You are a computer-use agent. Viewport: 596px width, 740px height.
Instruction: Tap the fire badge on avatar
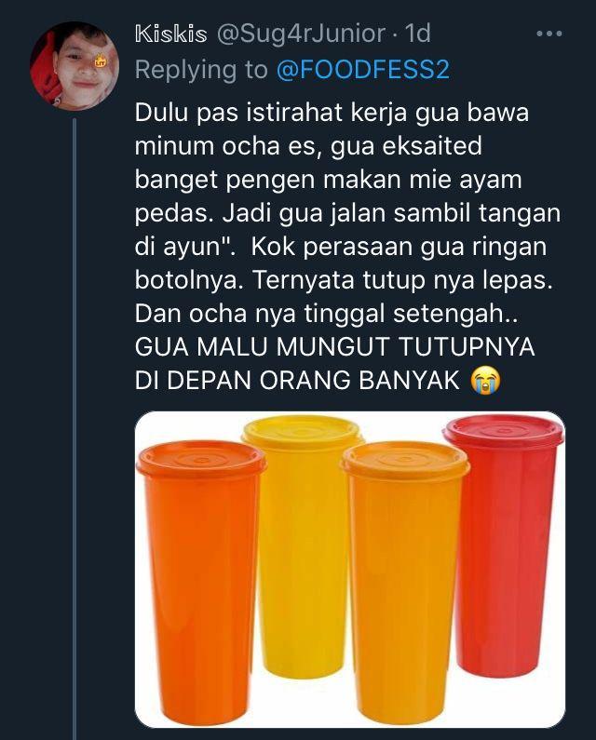coord(101,61)
